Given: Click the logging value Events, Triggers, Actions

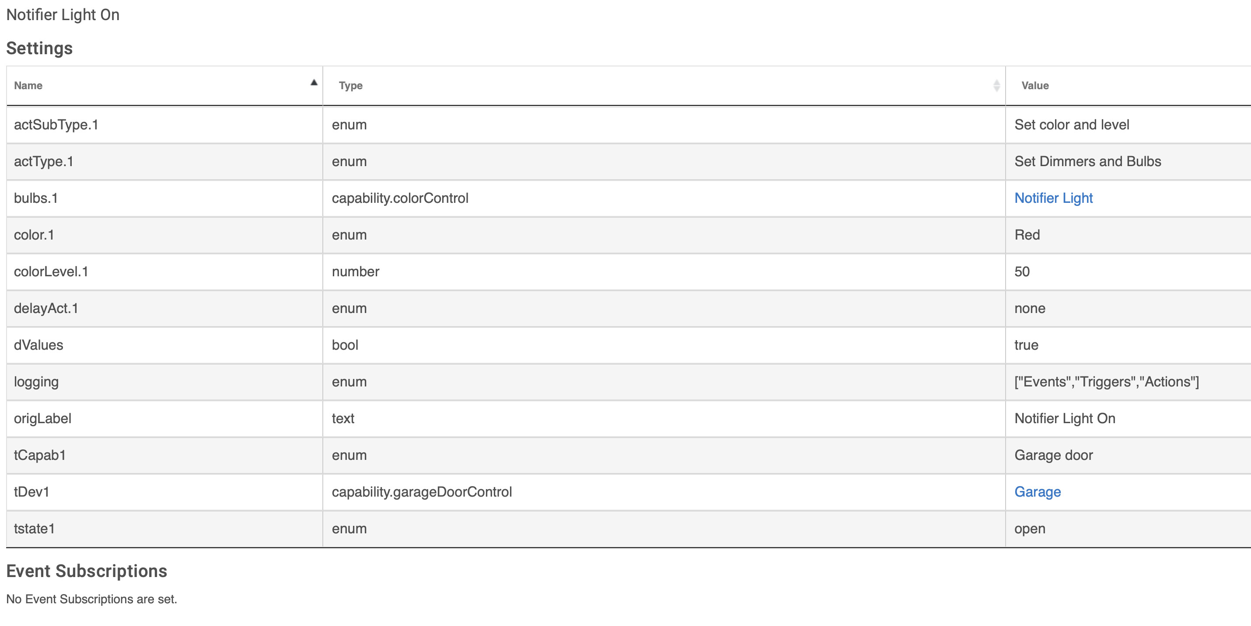Looking at the screenshot, I should tap(1106, 382).
